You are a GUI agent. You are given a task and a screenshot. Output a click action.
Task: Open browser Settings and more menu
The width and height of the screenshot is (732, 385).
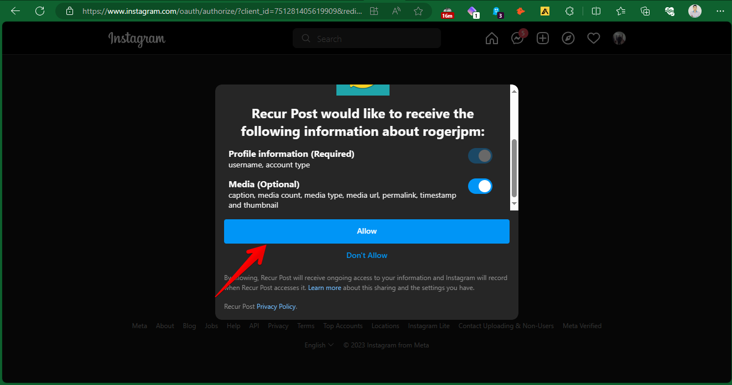tap(719, 11)
